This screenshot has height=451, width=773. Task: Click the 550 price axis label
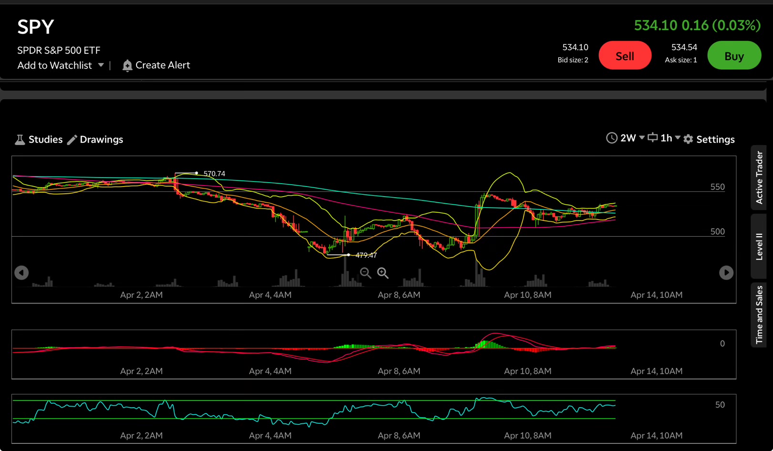tap(718, 187)
